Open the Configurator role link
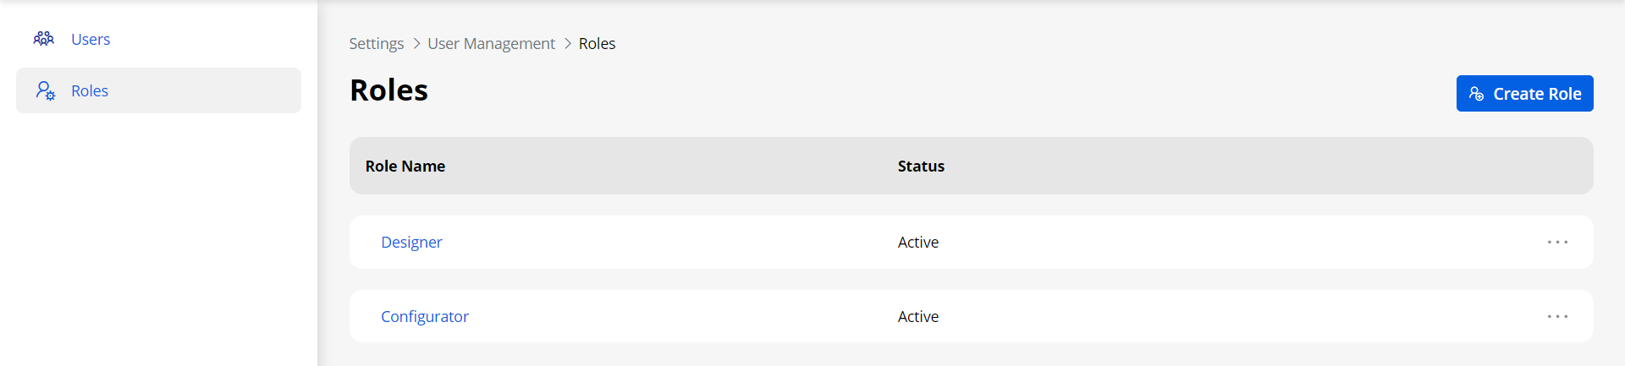Viewport: 1625px width, 366px height. coord(425,317)
